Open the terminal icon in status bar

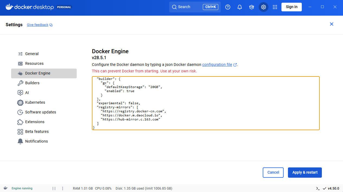(x=318, y=188)
